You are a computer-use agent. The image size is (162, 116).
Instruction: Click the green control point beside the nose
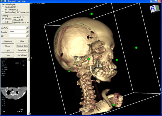point(117,60)
